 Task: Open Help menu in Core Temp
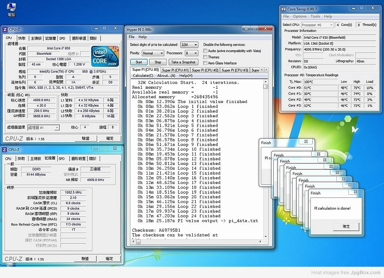pos(328,16)
